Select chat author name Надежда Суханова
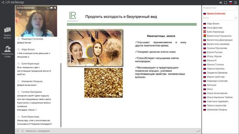 click(32, 39)
